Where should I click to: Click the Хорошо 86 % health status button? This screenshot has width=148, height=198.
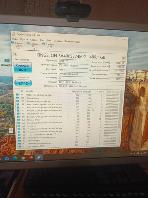point(23,68)
